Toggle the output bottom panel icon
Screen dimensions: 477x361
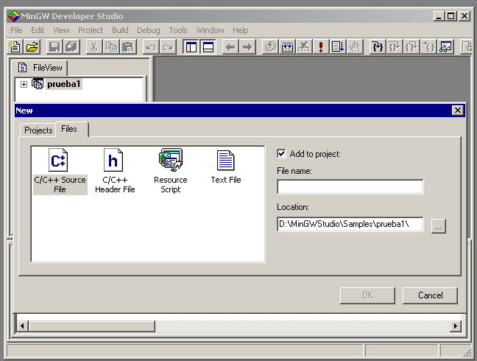coord(208,47)
